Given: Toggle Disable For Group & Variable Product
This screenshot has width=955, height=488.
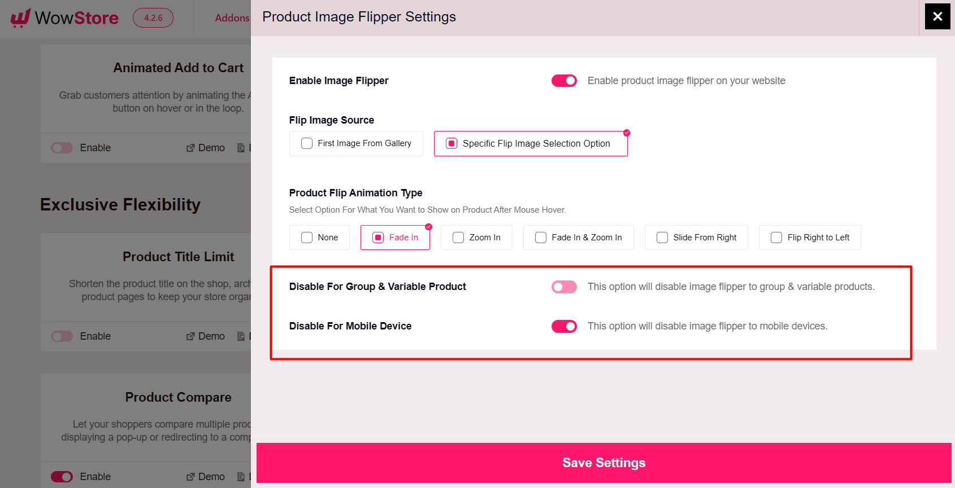Looking at the screenshot, I should coord(564,287).
